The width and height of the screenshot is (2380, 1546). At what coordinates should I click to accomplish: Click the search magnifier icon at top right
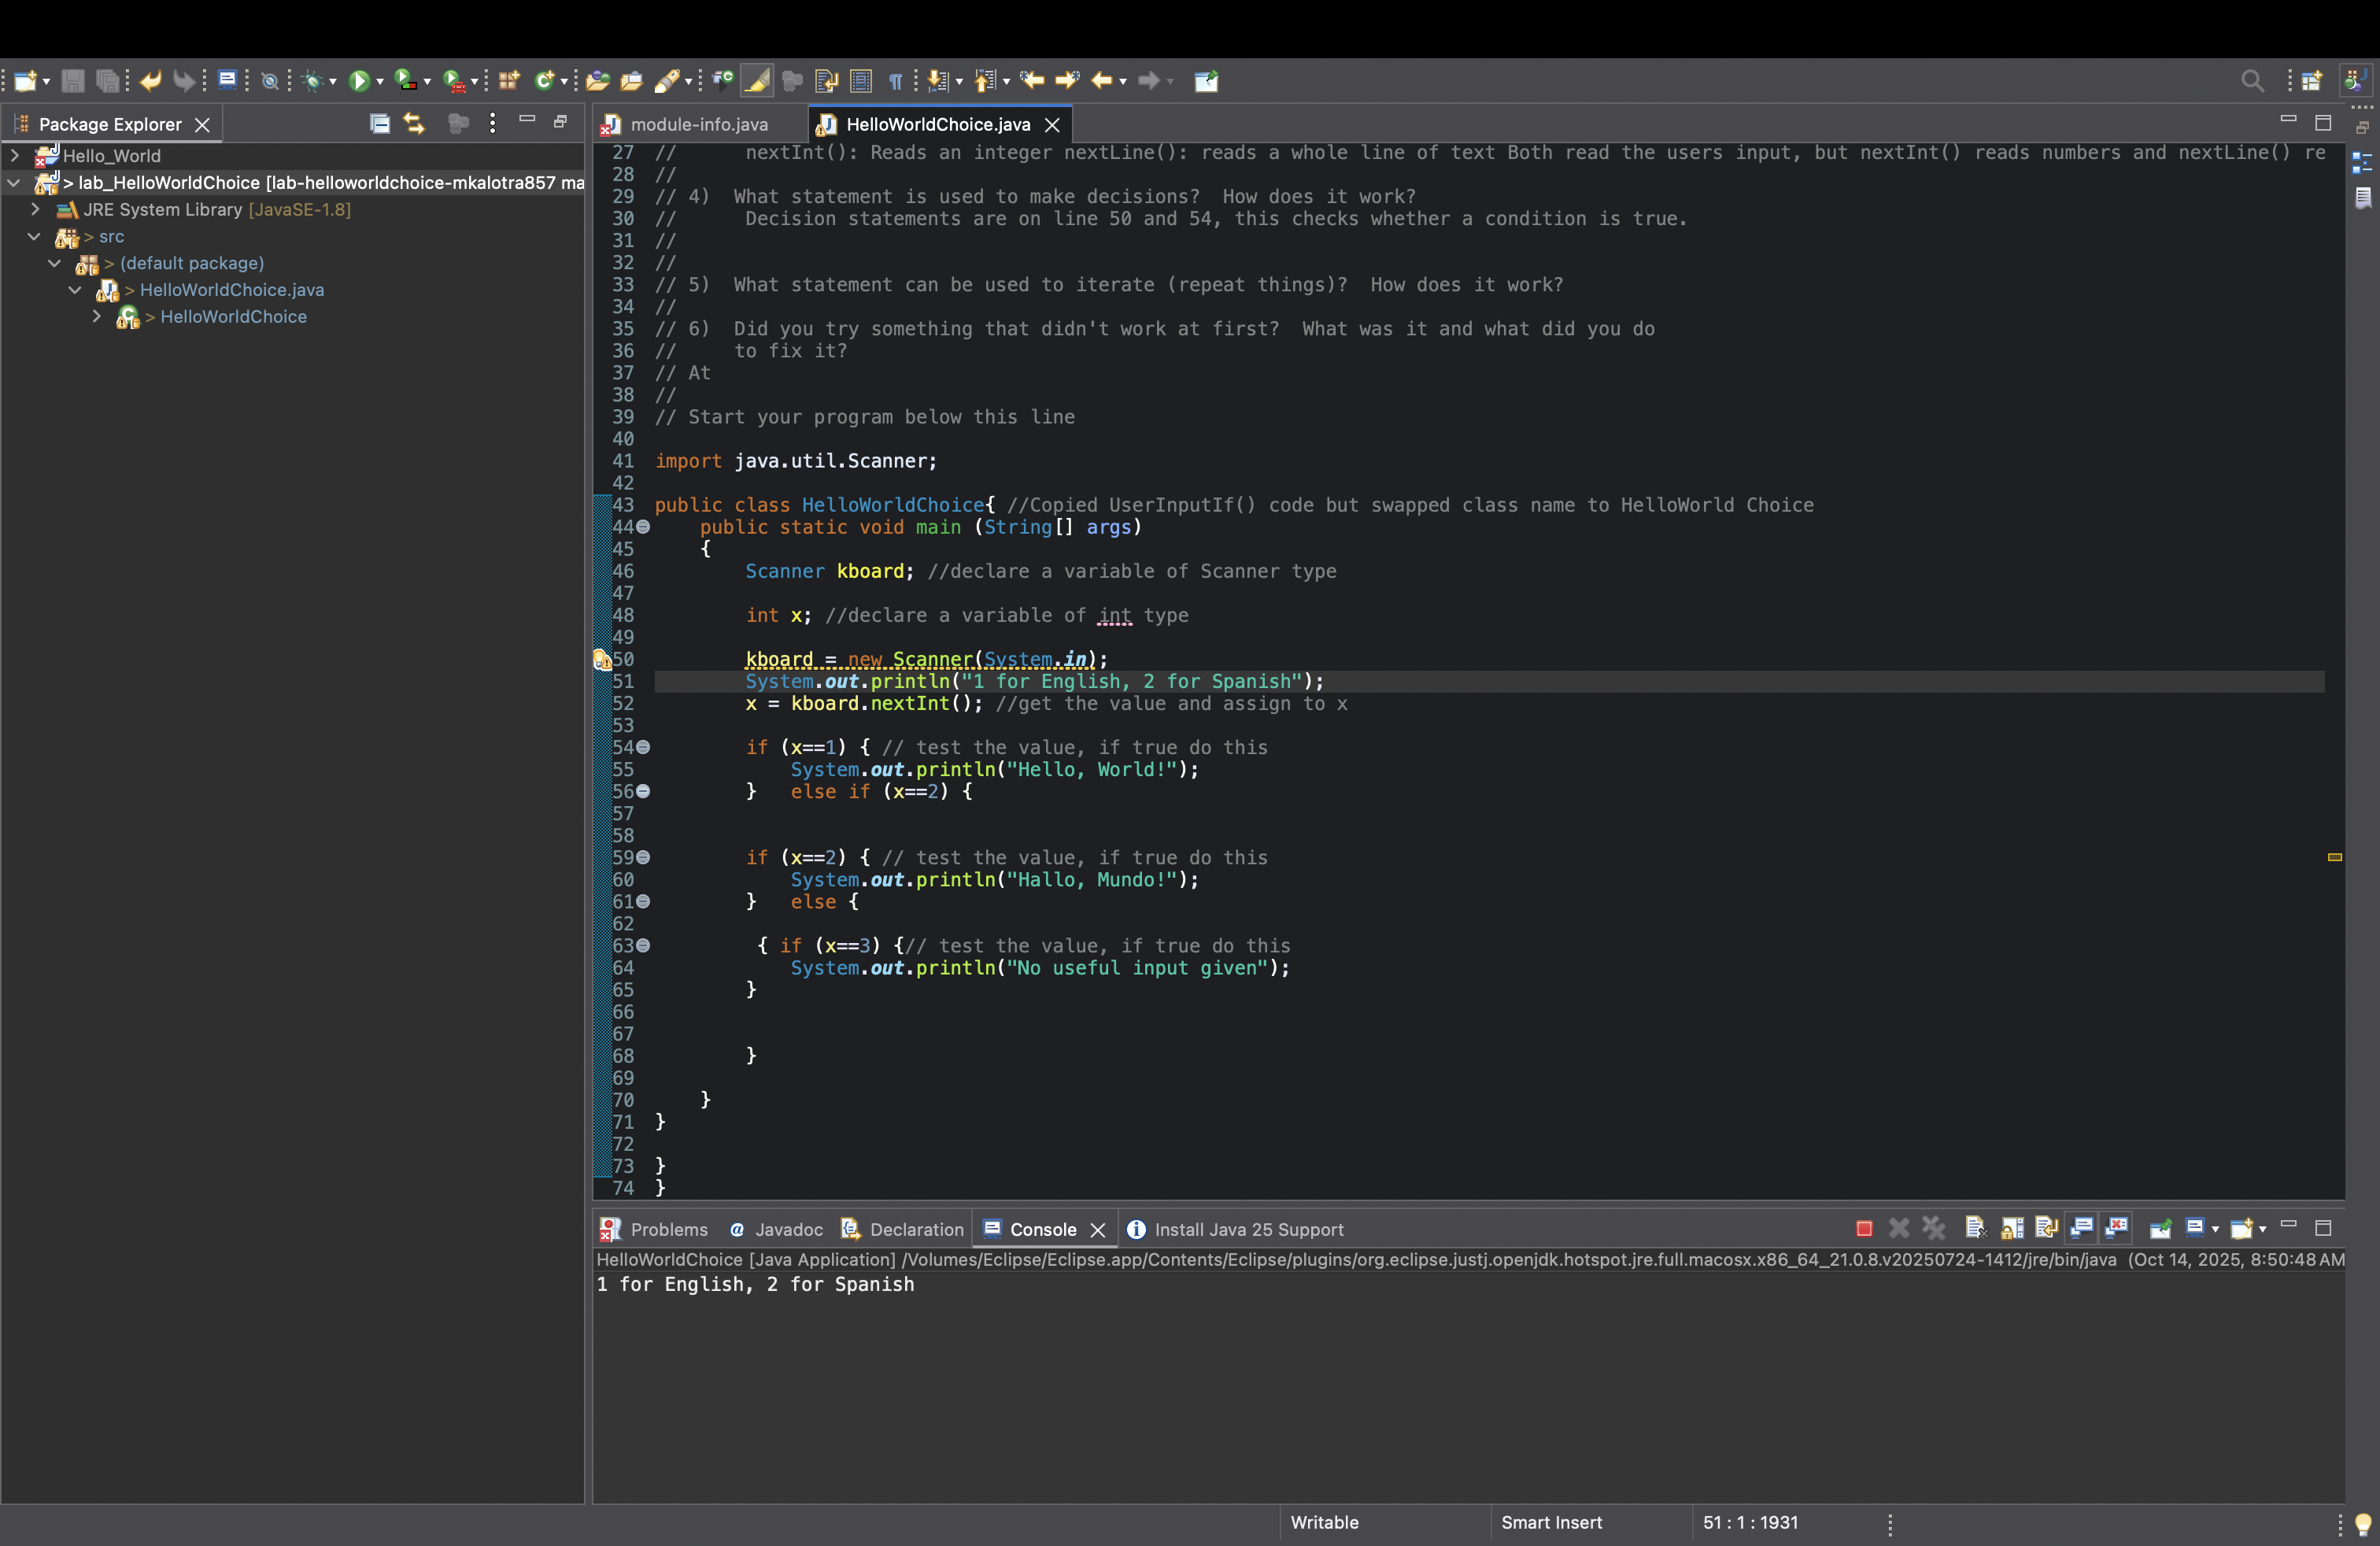click(2252, 81)
